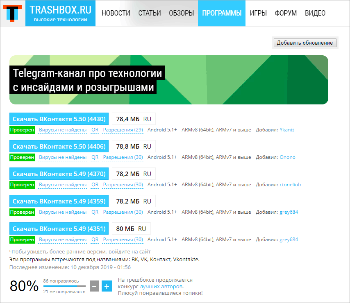Go to the СТАТЬИ section
The image size is (350, 303).
[x=150, y=13]
